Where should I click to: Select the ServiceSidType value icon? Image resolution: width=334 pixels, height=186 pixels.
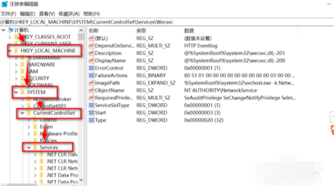[x=91, y=105]
